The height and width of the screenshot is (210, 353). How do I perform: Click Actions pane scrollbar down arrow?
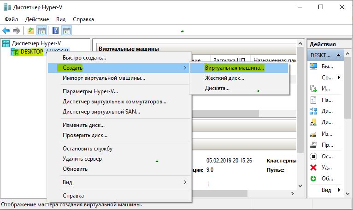click(x=348, y=194)
